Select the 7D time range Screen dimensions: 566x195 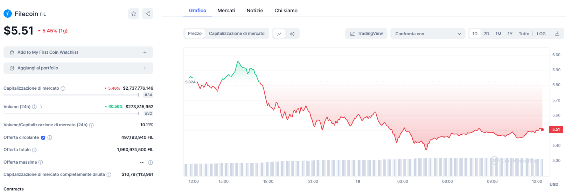486,34
